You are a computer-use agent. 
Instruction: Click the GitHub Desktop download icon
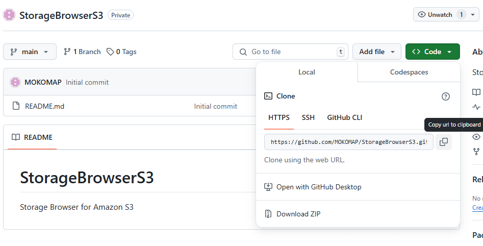[x=268, y=187]
